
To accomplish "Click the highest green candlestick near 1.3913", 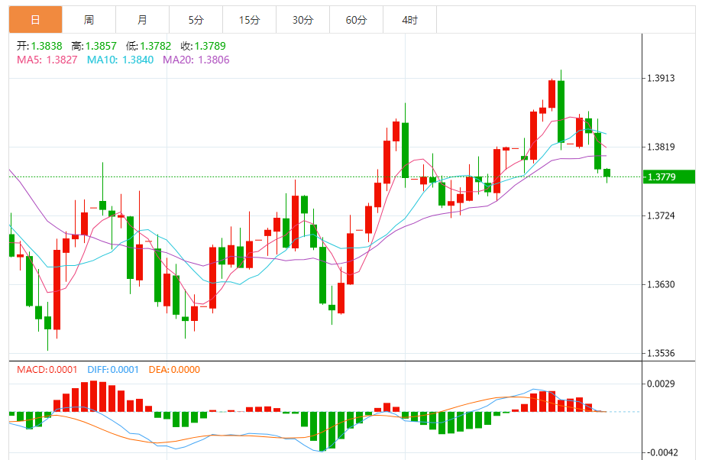I will point(561,111).
